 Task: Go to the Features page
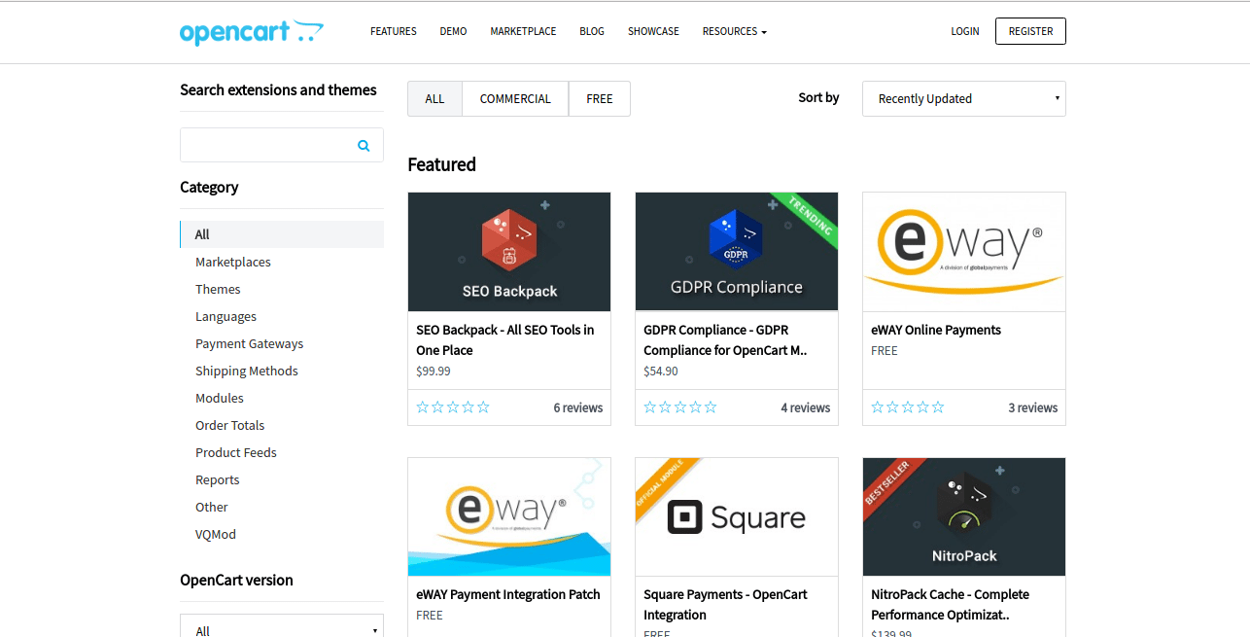coord(394,31)
